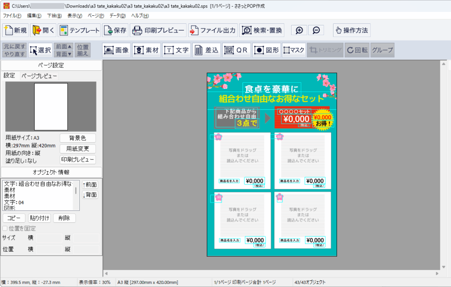Click the zoom out magnifier icon
The height and width of the screenshot is (287, 451).
click(316, 30)
